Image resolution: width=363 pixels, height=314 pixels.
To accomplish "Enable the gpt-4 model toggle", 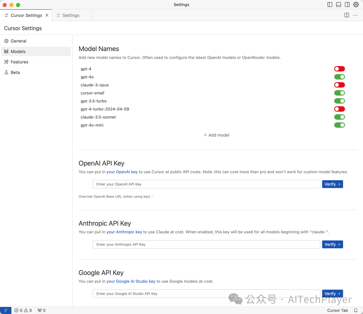I will pos(339,69).
